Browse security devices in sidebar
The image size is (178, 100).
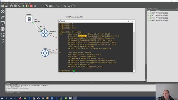(3, 29)
